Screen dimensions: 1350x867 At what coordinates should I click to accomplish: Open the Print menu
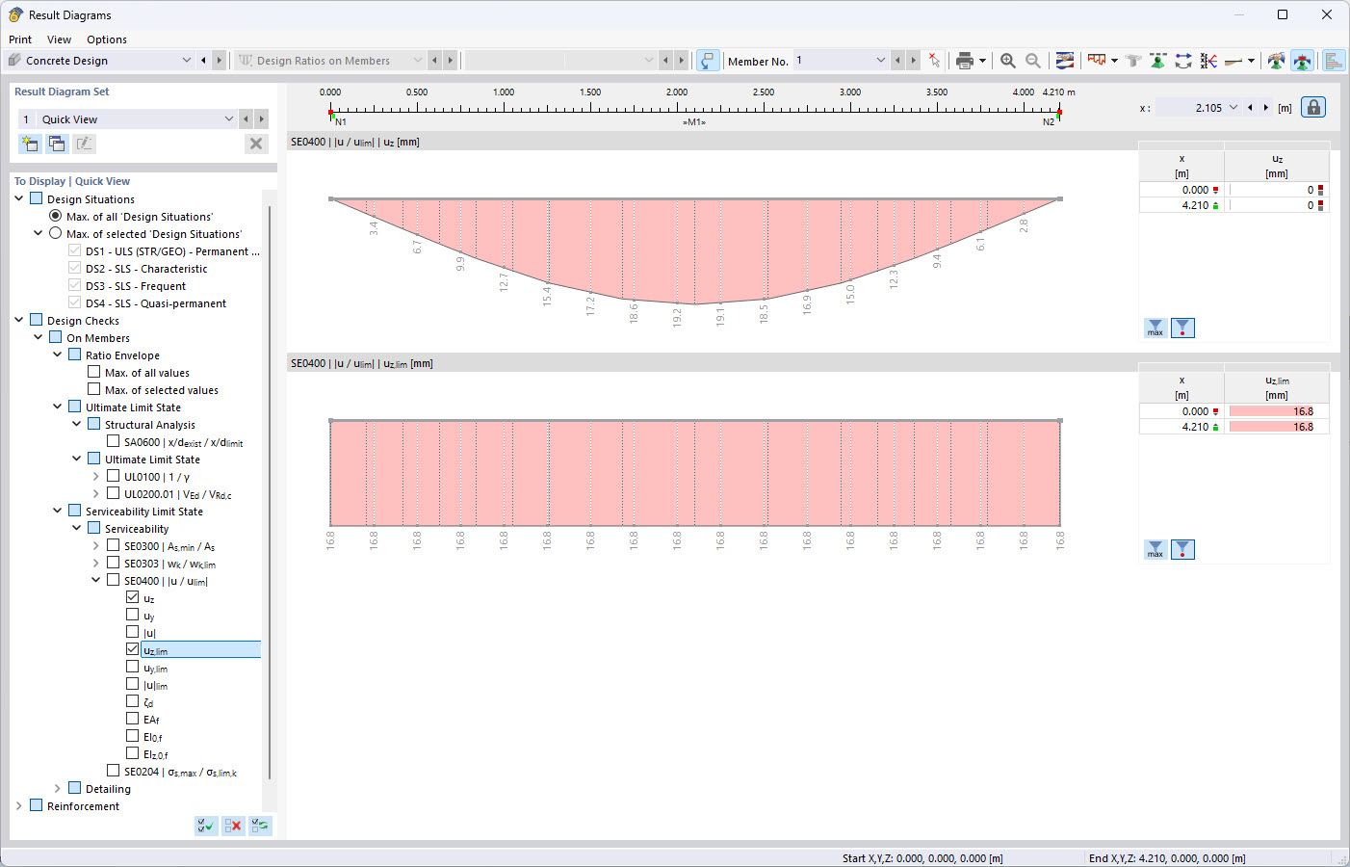tap(20, 39)
